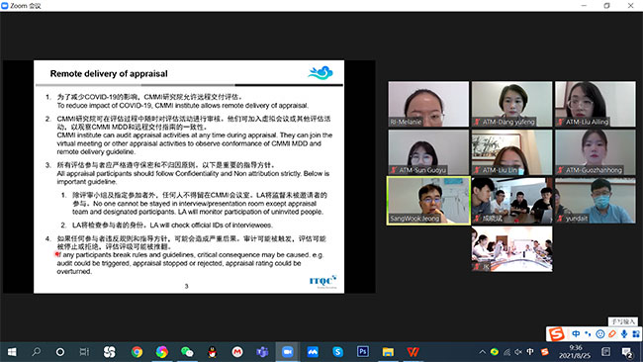Select SangWook Jeong's video tile

pyautogui.click(x=428, y=201)
